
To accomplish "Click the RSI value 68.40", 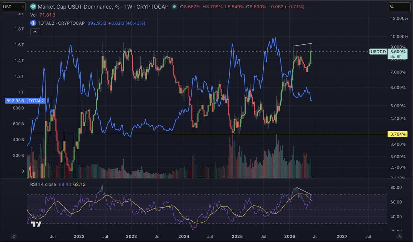I will pyautogui.click(x=65, y=184).
